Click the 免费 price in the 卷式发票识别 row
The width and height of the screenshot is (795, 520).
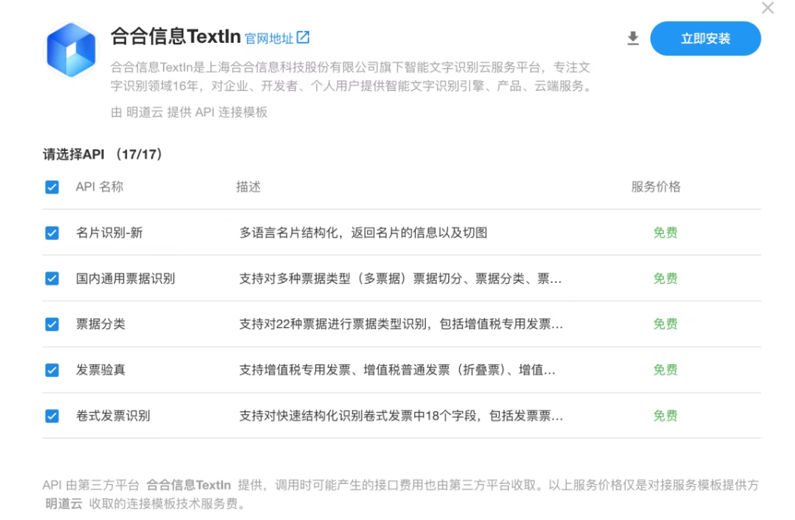click(665, 416)
